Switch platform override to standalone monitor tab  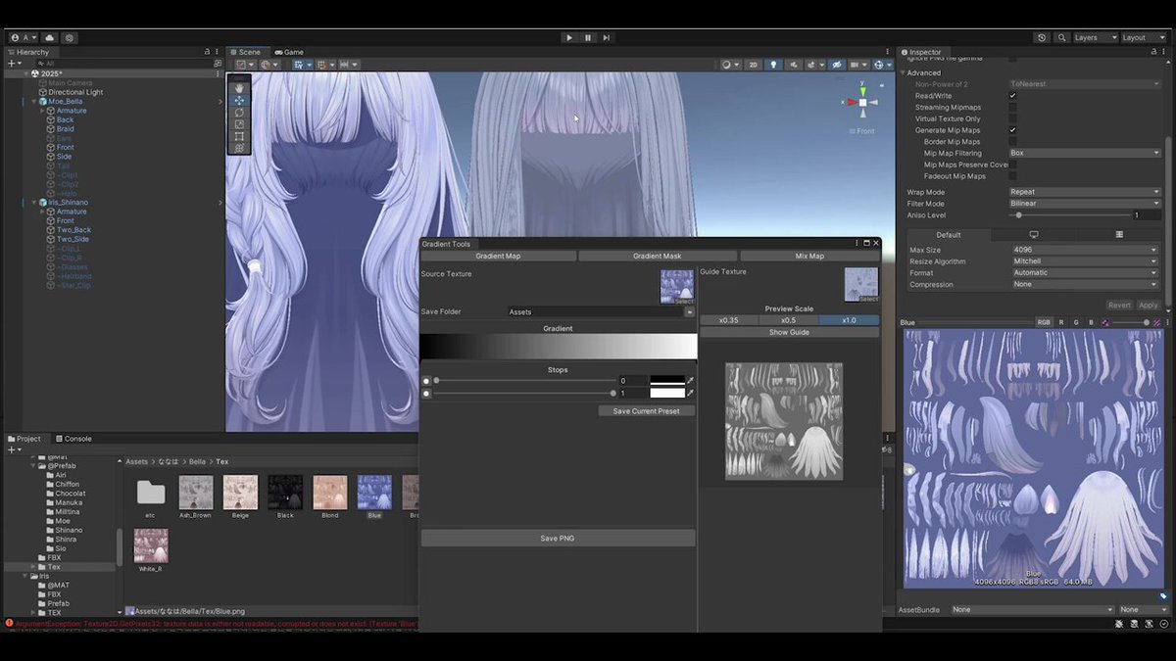click(1033, 235)
